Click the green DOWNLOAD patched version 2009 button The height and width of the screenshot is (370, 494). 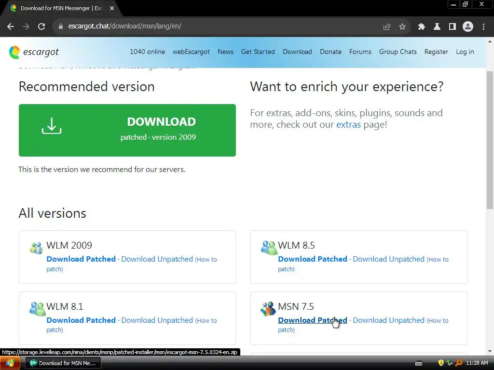click(x=127, y=130)
